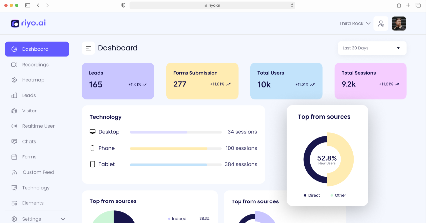
Task: Open the Recordings camera icon
Action: click(14, 65)
